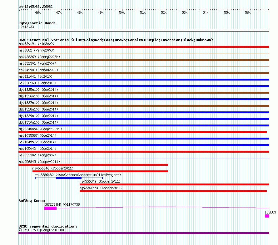The width and height of the screenshot is (278, 245).
Task: Click the nsv826169 (Park2010) label
Action: click(x=37, y=83)
